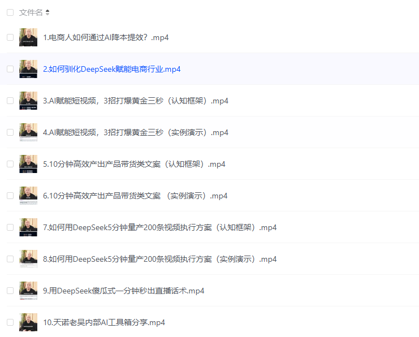
Task: Select checkbox of 4.AI赋能短视频 (实例演示)
Action: coord(10,132)
